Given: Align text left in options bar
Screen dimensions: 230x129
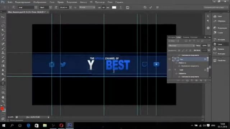Looking at the screenshot, I should (x=100, y=8).
